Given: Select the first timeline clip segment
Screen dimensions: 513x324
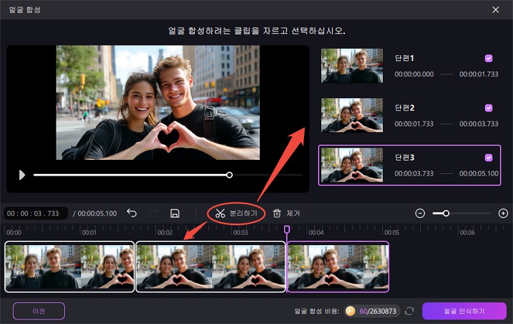Looking at the screenshot, I should 69,267.
